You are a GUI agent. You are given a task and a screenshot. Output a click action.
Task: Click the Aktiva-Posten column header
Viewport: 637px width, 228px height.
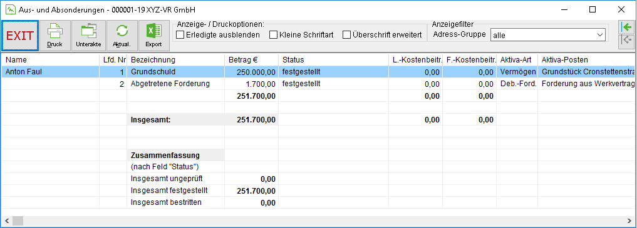(x=587, y=60)
